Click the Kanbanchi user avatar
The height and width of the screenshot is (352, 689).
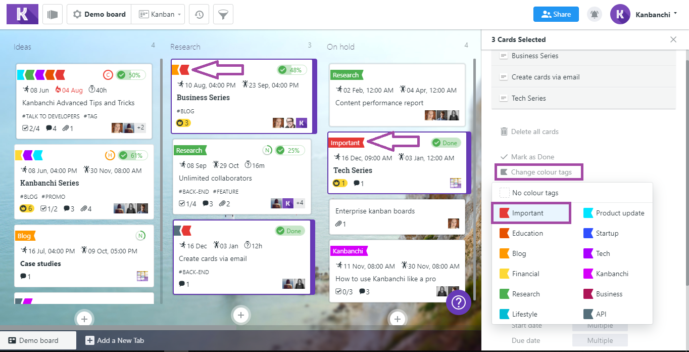tap(620, 14)
